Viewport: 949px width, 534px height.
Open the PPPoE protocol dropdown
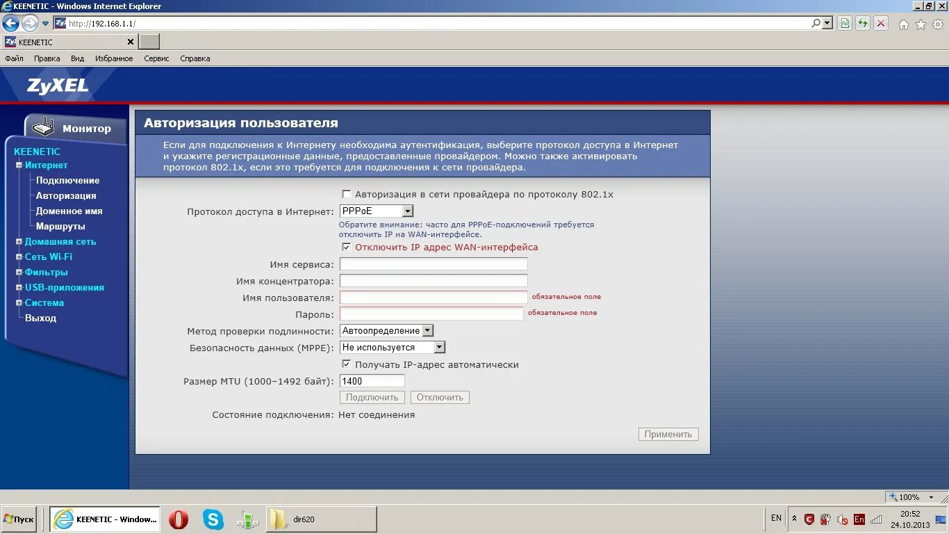point(377,211)
